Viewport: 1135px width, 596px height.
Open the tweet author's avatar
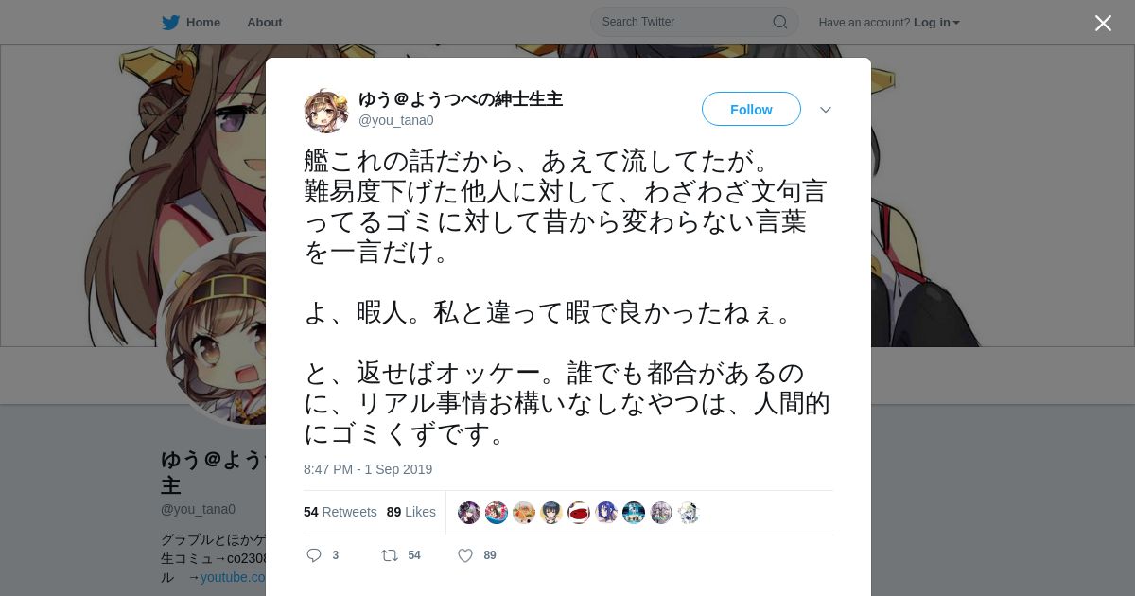coord(326,111)
